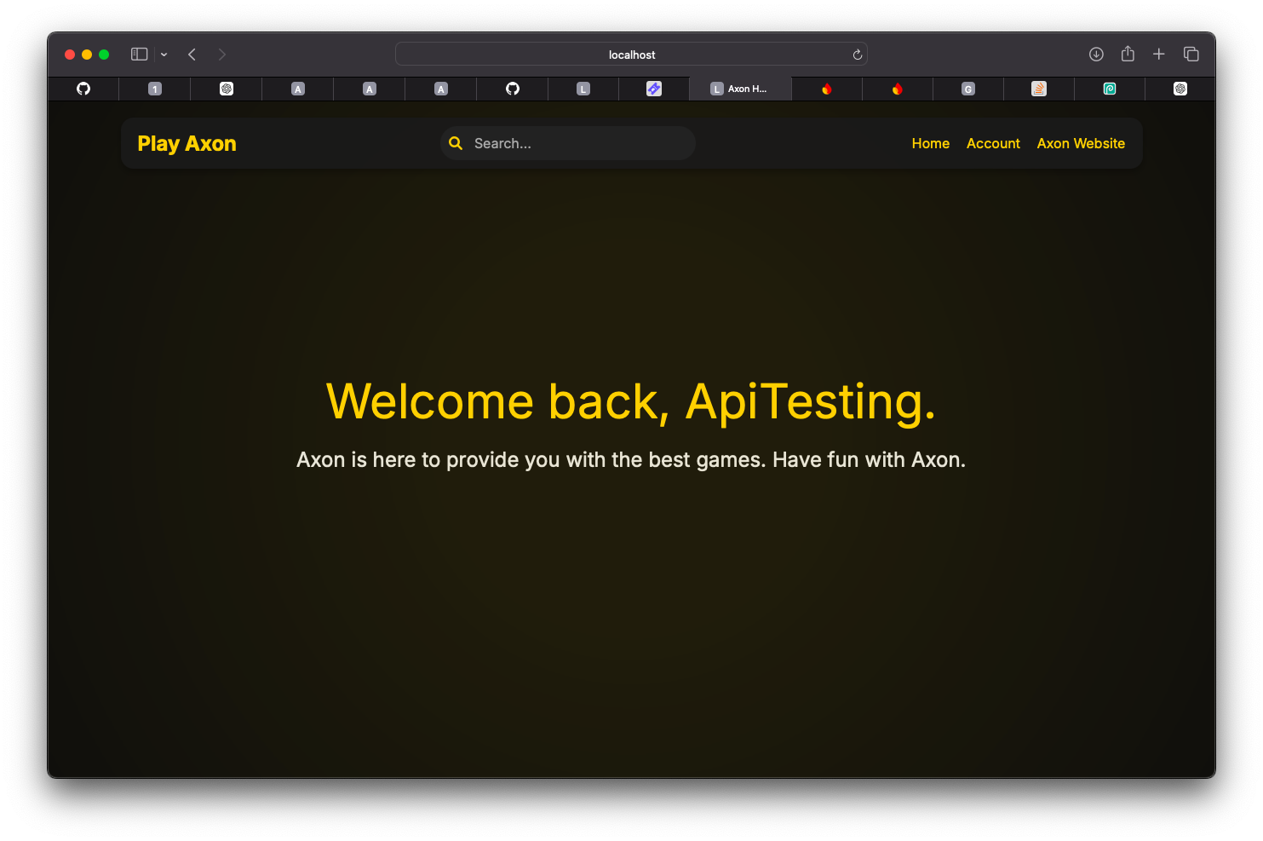Open the Home navigation link
The width and height of the screenshot is (1263, 841).
[x=930, y=143]
